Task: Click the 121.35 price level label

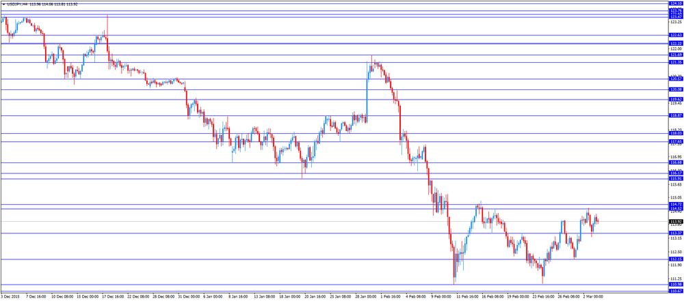Action: coord(676,62)
